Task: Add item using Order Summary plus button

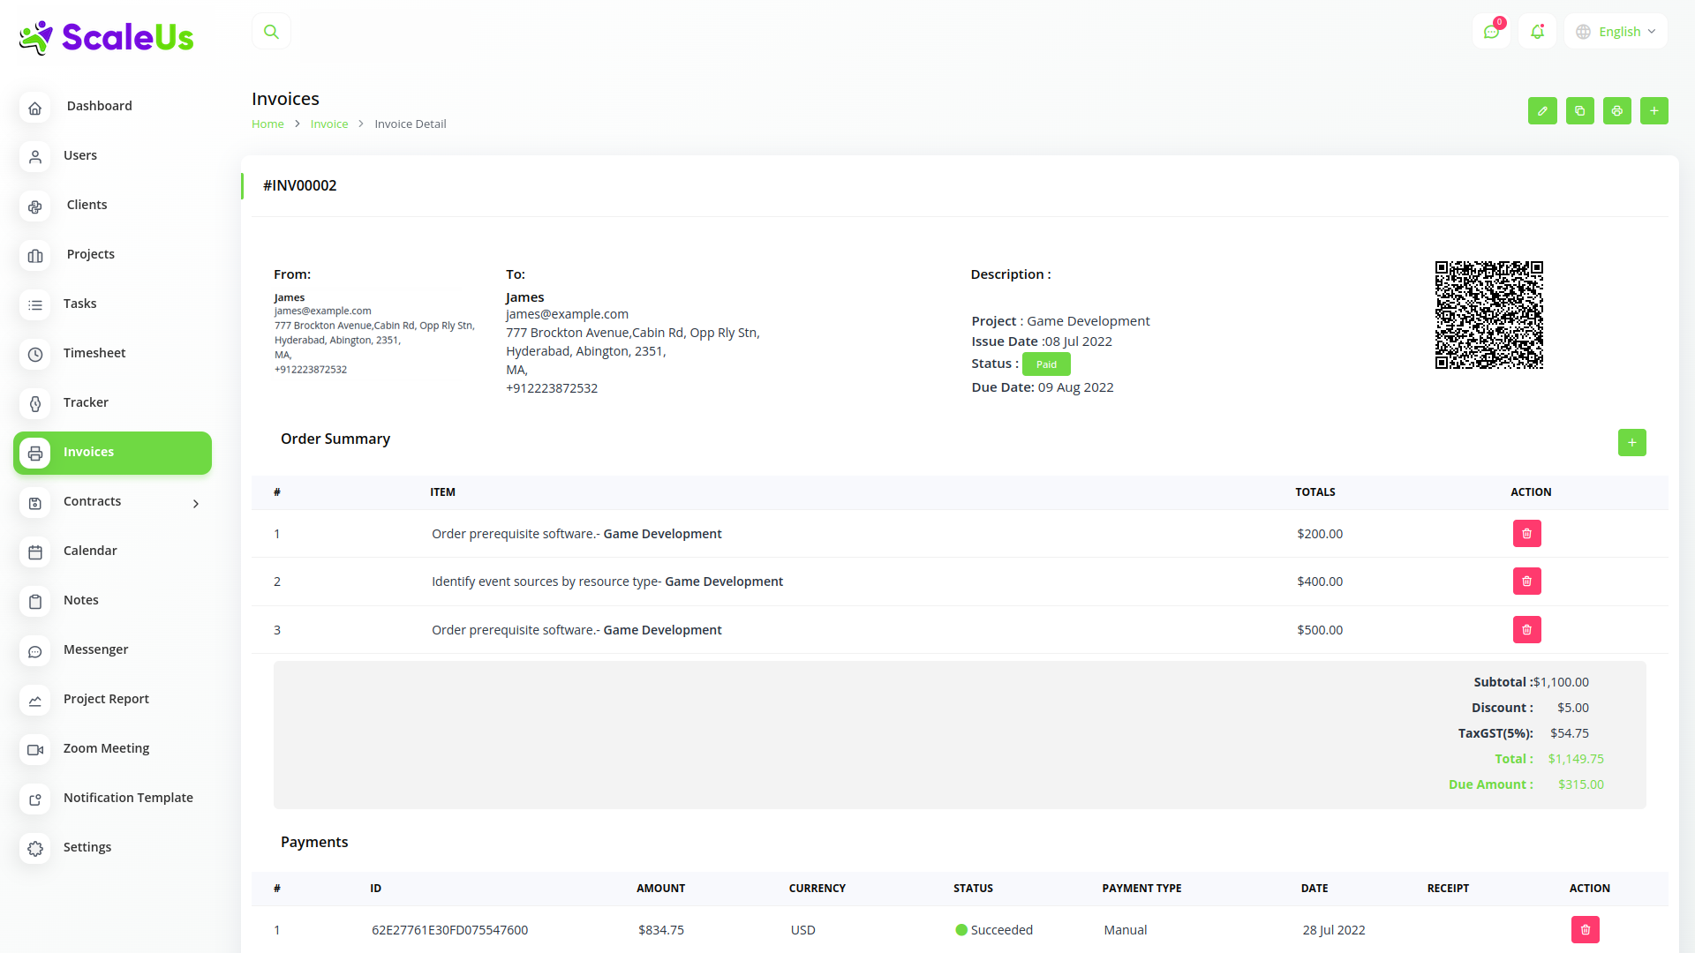Action: coord(1631,443)
